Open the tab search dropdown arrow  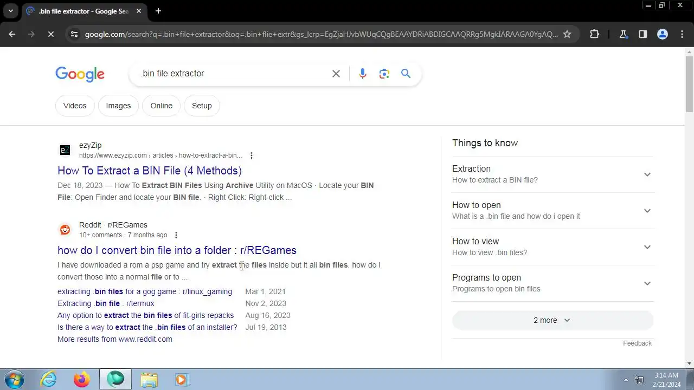coord(10,11)
